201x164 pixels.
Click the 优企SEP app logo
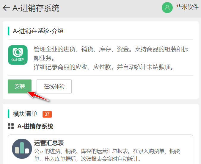pyautogui.click(x=18, y=55)
